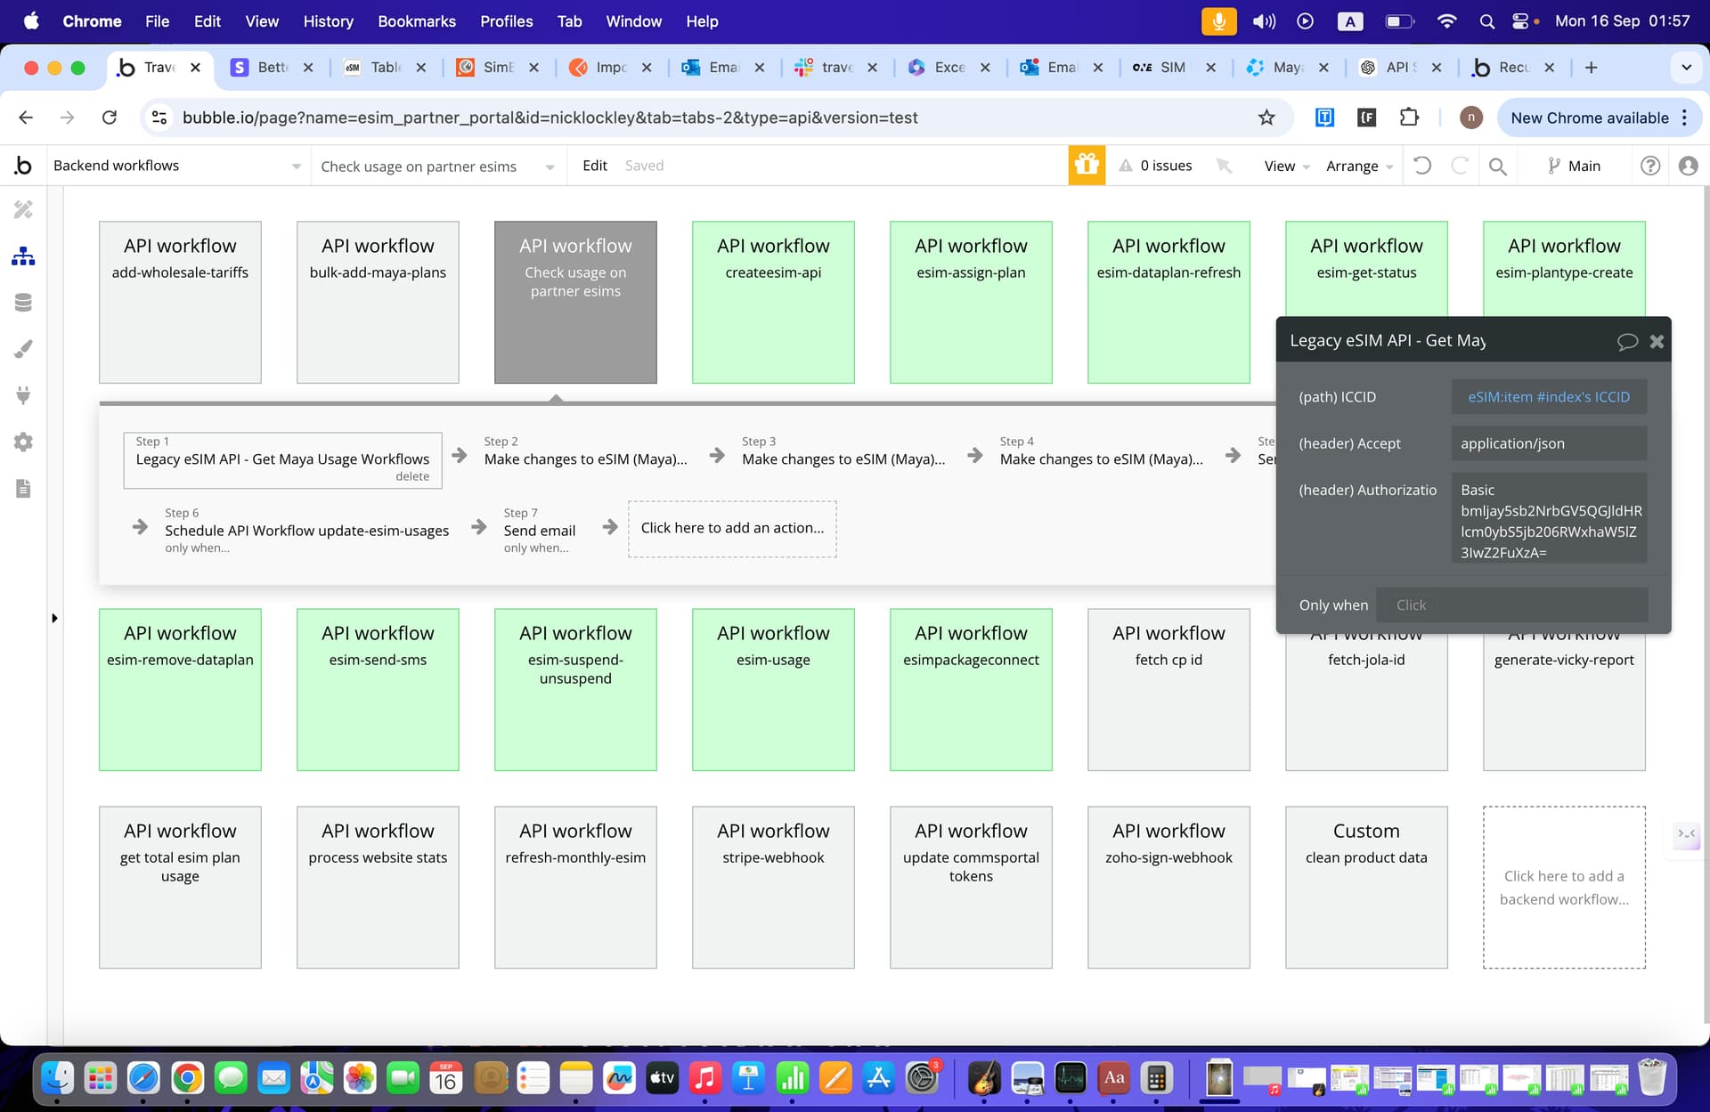Image resolution: width=1710 pixels, height=1112 pixels.
Task: Switch to the Recu browser tab
Action: 1511,68
